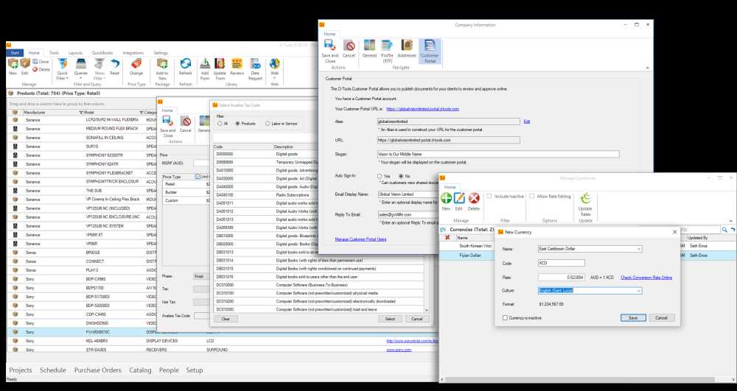The image size is (737, 391).
Task: Collapse the Company Information ribbon
Action: pyautogui.click(x=647, y=68)
